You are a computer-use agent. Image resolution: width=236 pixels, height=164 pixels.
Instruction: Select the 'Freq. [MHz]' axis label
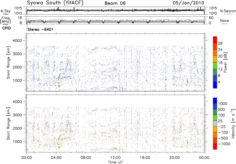point(5,20)
